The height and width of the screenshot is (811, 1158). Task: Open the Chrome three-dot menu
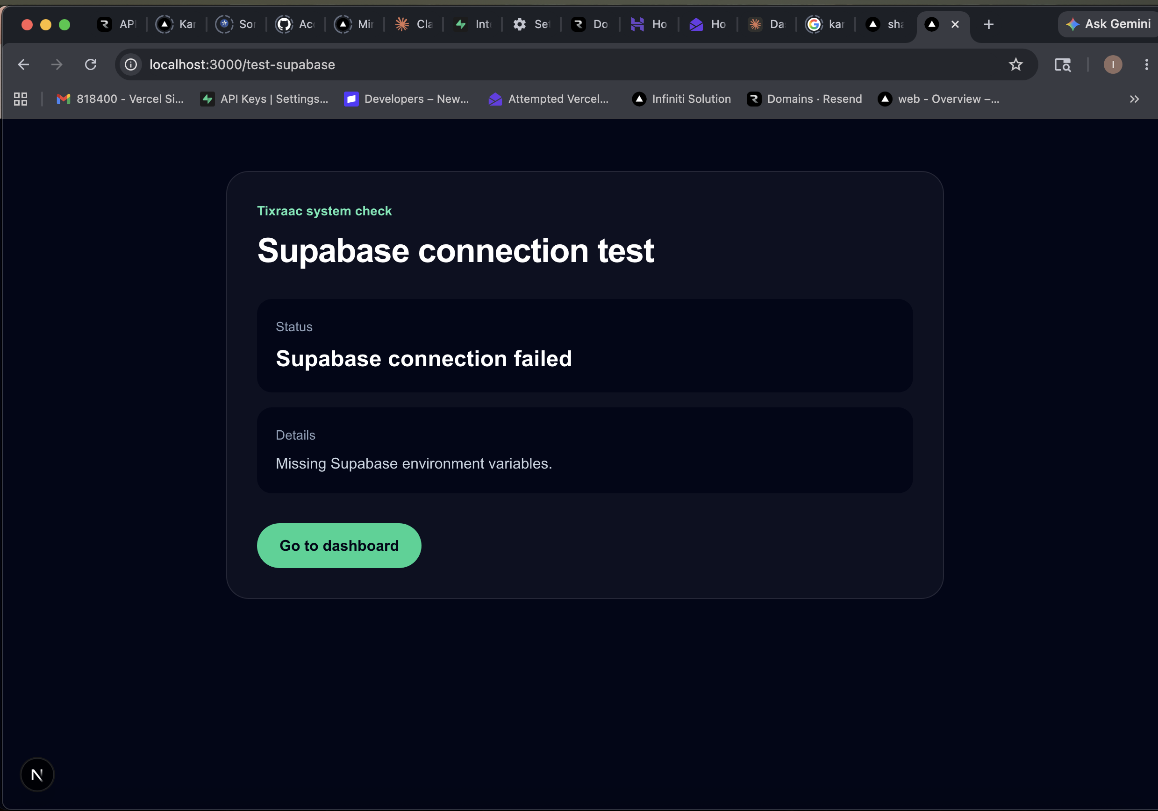1146,64
